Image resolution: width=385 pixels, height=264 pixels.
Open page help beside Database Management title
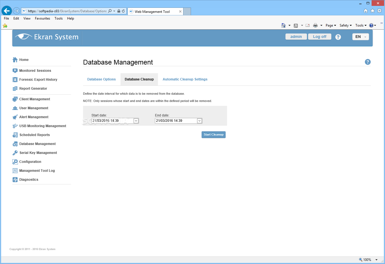(x=368, y=62)
